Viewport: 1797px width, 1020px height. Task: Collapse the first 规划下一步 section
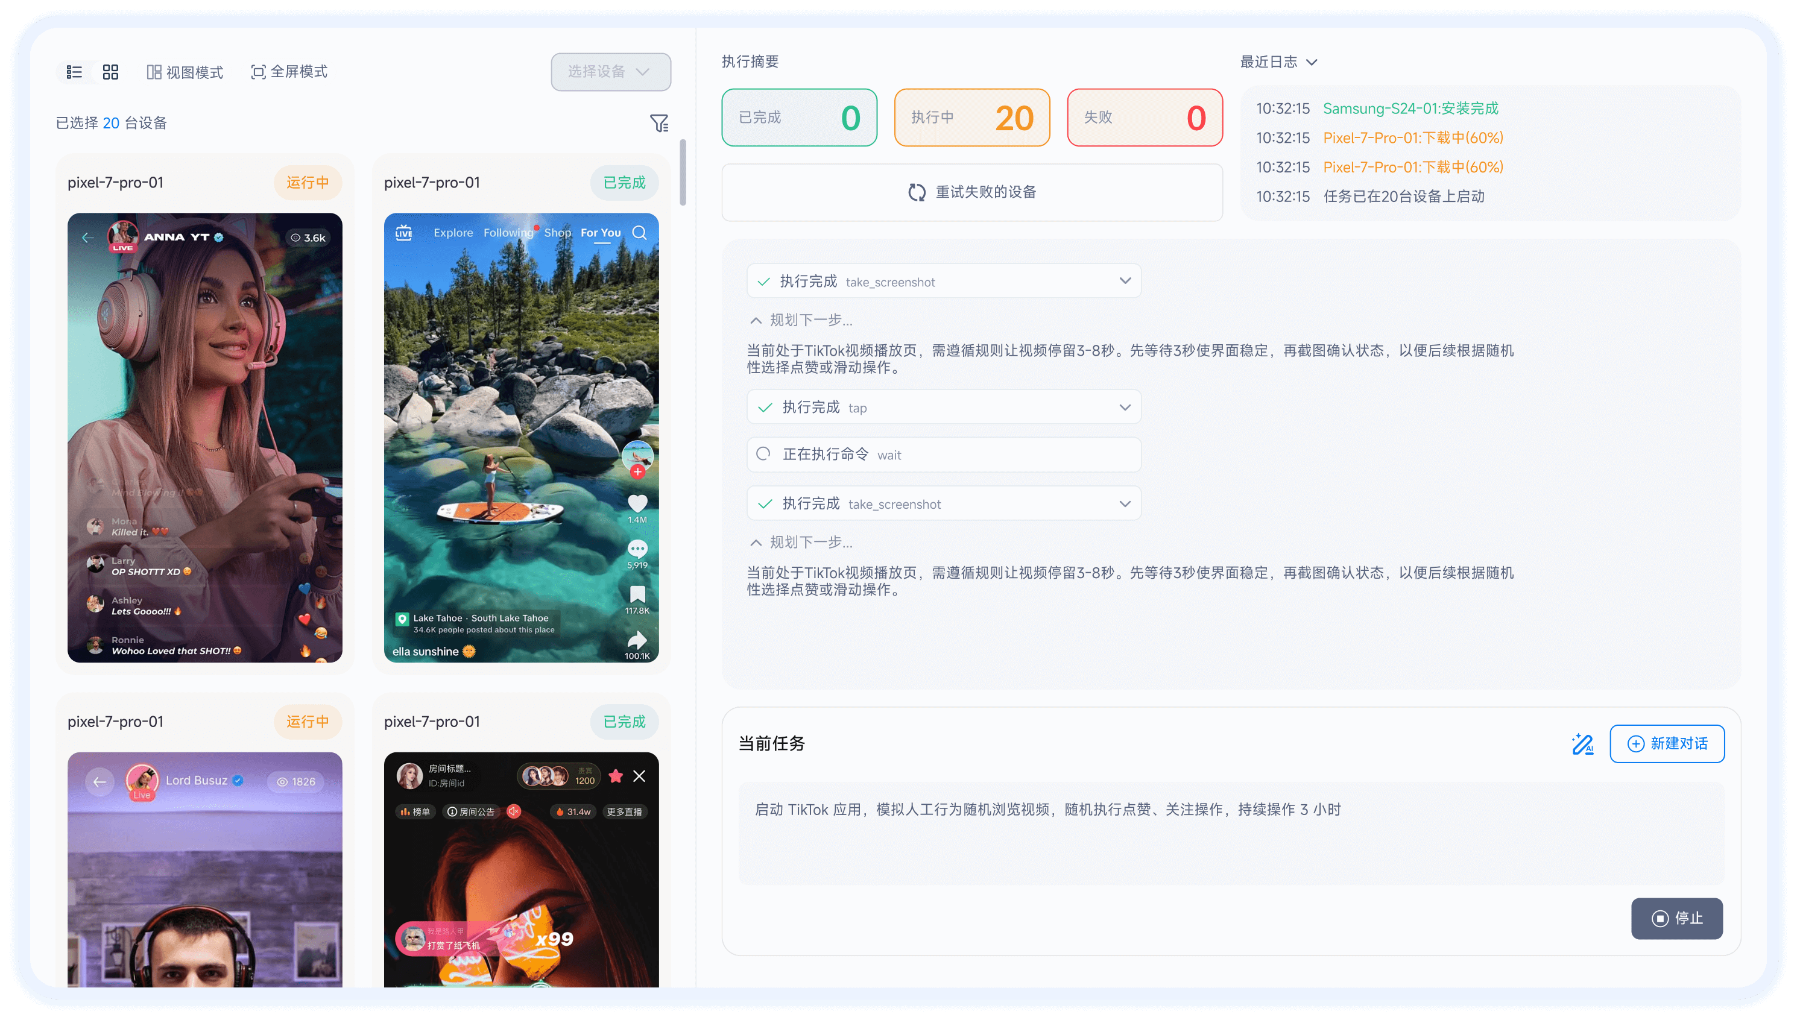click(756, 321)
